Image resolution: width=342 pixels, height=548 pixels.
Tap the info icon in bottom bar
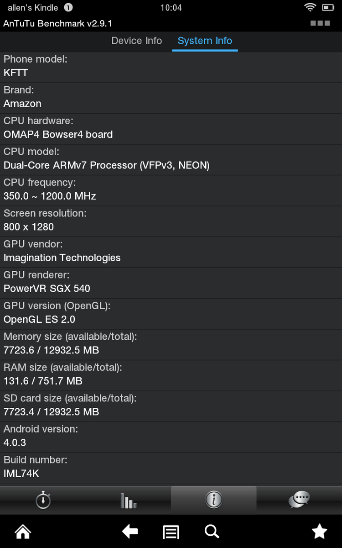(x=213, y=500)
